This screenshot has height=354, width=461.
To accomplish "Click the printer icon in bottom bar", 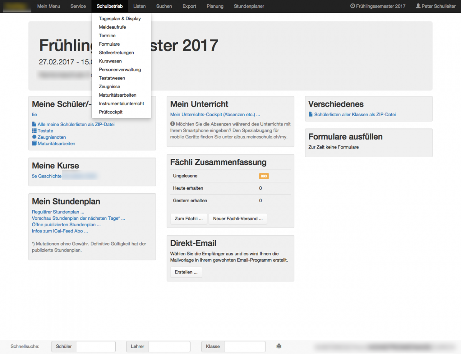I will pos(279,346).
